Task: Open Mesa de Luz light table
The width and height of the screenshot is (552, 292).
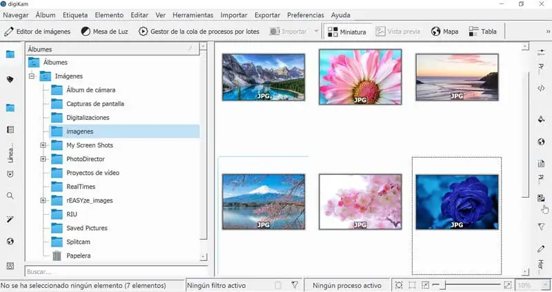Action: pyautogui.click(x=104, y=32)
